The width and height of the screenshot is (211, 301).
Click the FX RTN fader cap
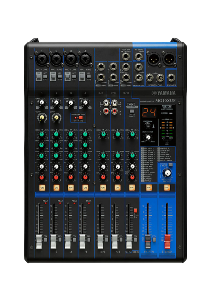pos(148,242)
